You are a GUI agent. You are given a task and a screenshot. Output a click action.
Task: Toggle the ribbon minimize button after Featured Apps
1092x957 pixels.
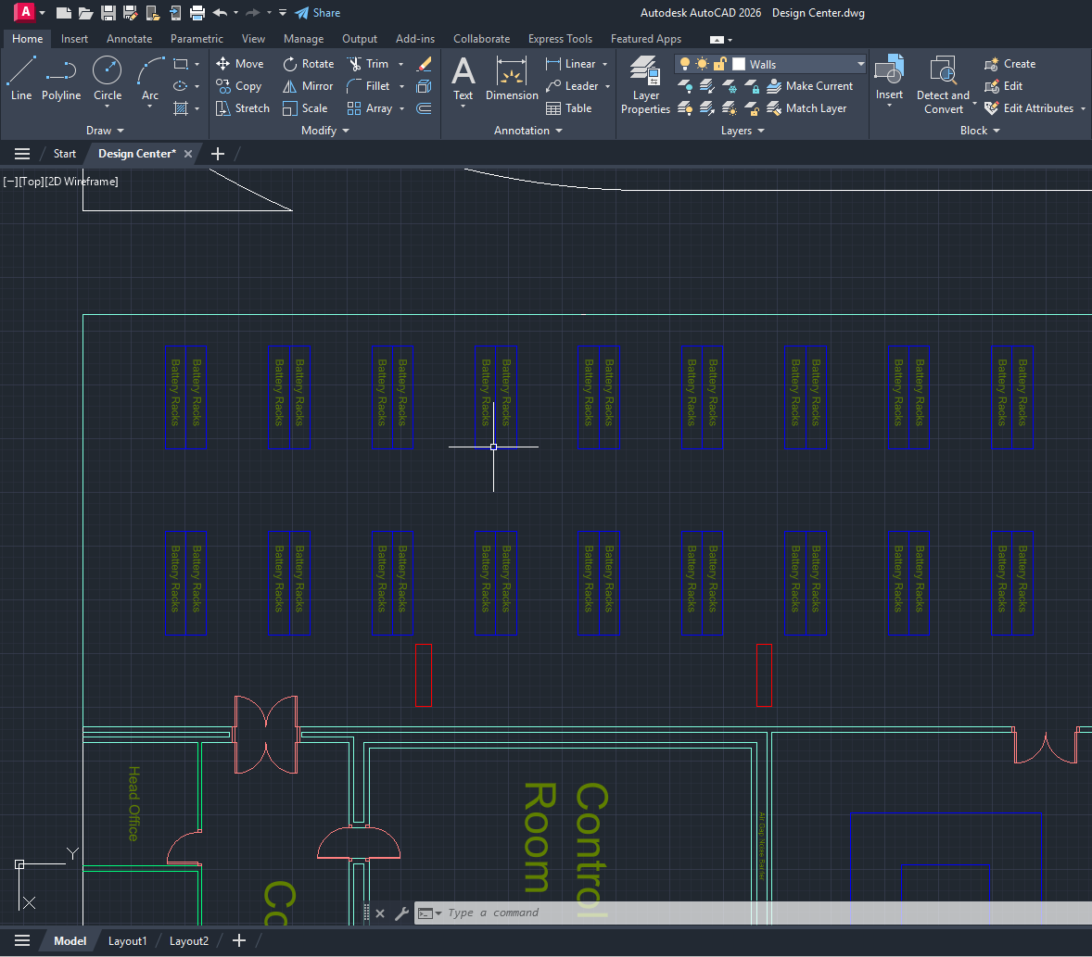point(717,40)
